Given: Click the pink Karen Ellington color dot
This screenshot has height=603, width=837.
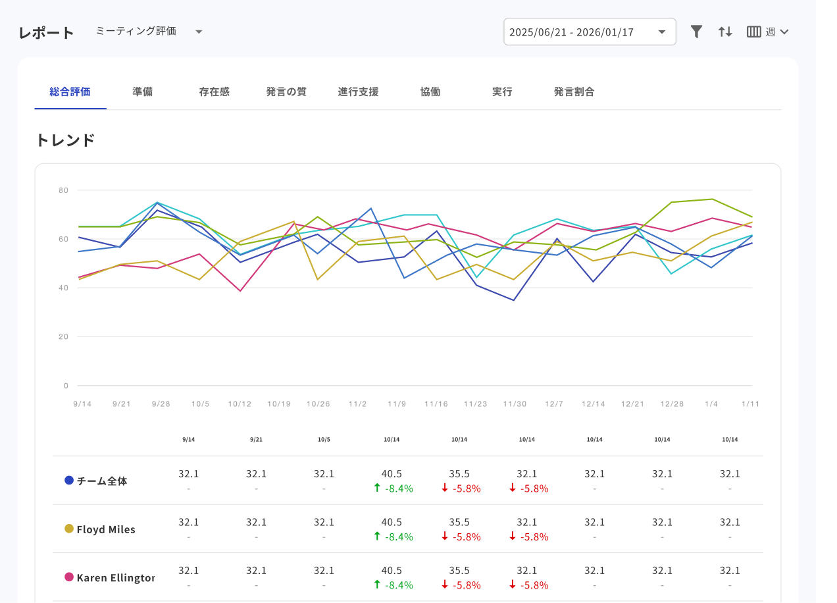Looking at the screenshot, I should 69,577.
